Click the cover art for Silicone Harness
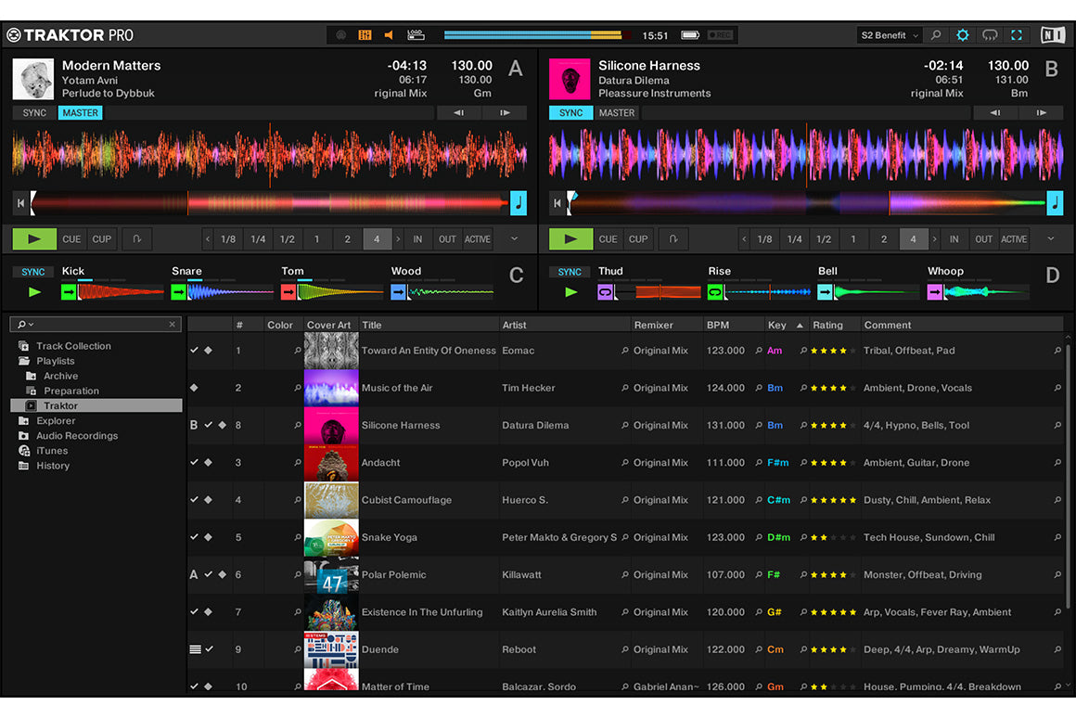 pos(330,425)
